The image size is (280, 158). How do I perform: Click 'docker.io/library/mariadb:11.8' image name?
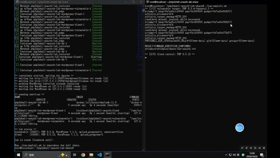pyautogui.click(x=96, y=103)
